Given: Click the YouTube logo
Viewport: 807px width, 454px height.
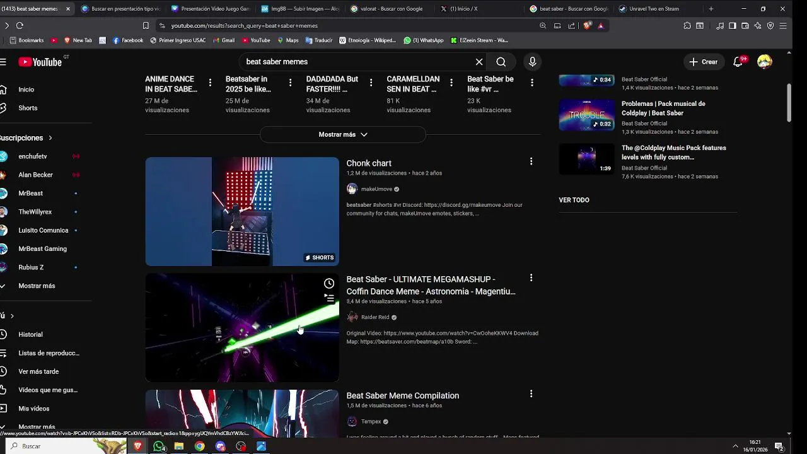Looking at the screenshot, I should tap(40, 62).
